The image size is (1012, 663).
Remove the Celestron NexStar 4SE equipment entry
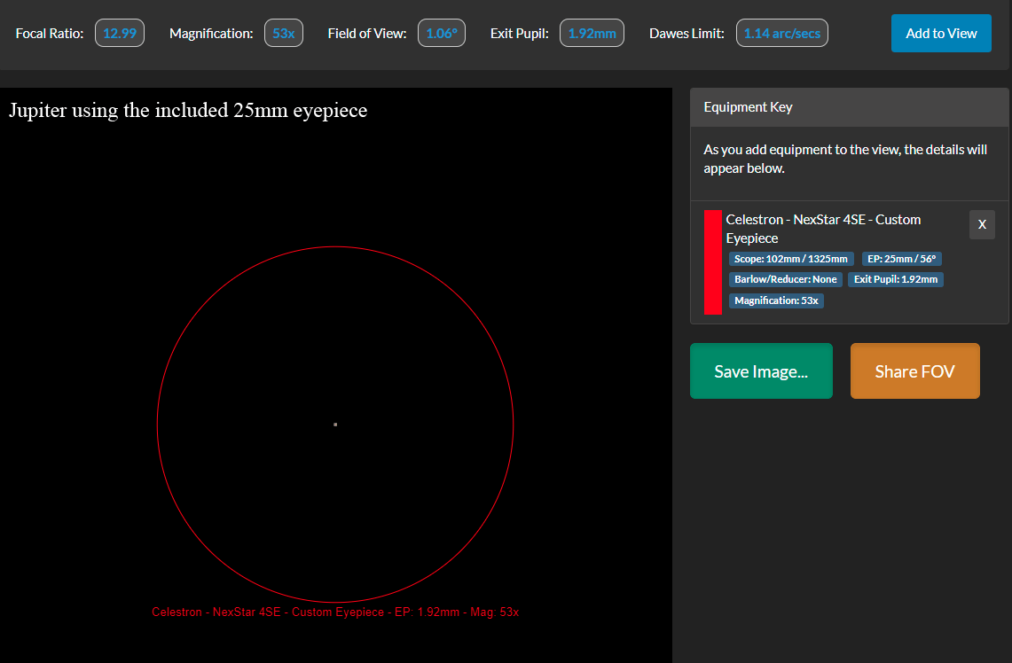982,224
